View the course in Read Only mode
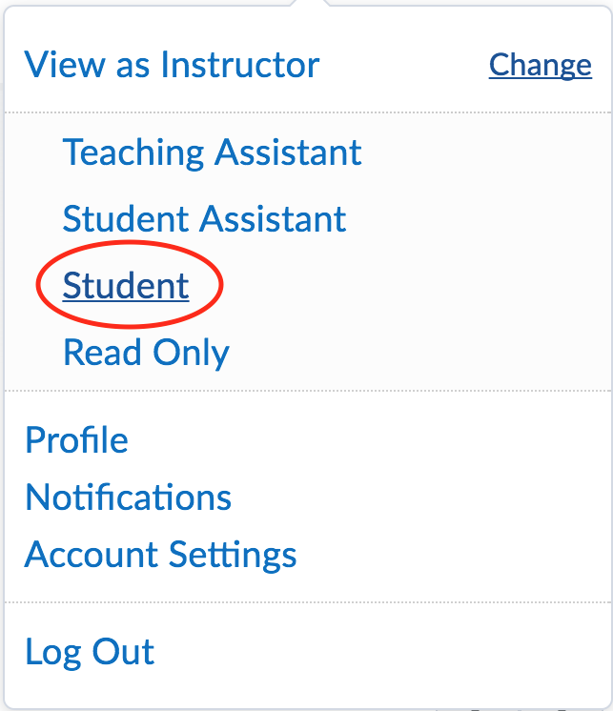The height and width of the screenshot is (711, 613). [146, 353]
